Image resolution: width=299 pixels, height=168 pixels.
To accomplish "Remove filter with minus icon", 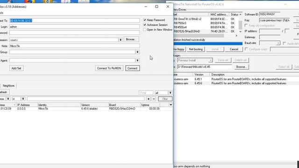I will pyautogui.click(x=154, y=99).
